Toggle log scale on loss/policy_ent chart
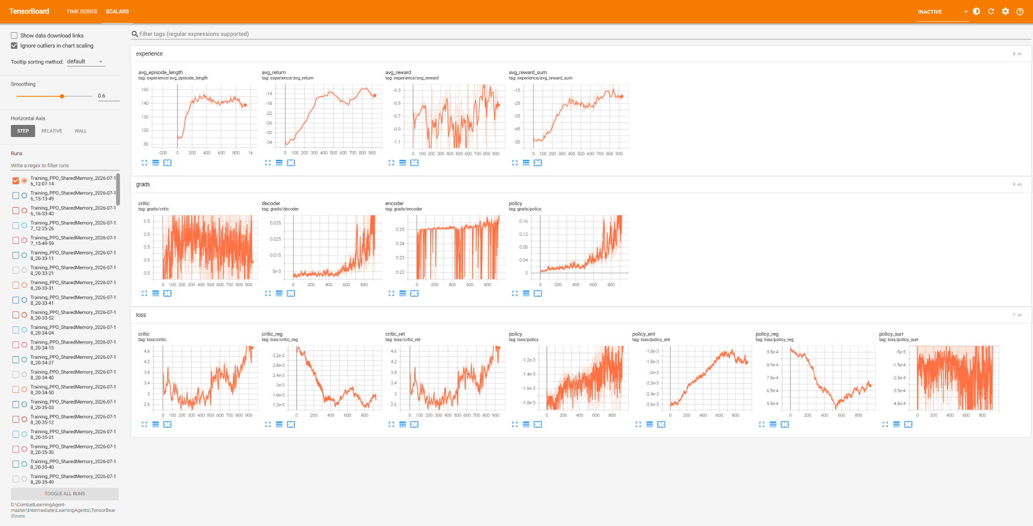Viewport: 1033px width, 526px height. click(x=650, y=424)
